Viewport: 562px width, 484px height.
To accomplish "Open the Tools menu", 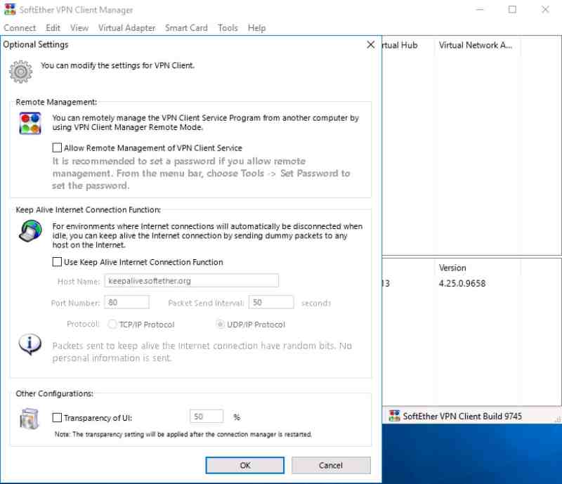I will [228, 27].
